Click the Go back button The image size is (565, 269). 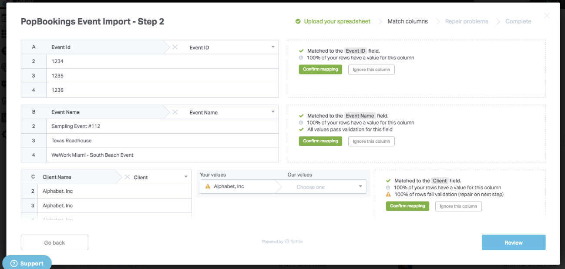coord(54,242)
